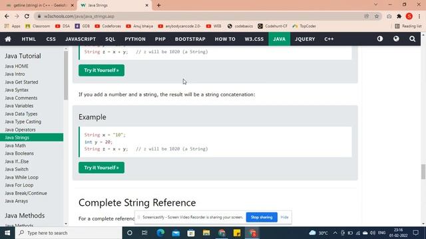Open Java Arrays sidebar link
426x239 pixels.
click(x=16, y=201)
